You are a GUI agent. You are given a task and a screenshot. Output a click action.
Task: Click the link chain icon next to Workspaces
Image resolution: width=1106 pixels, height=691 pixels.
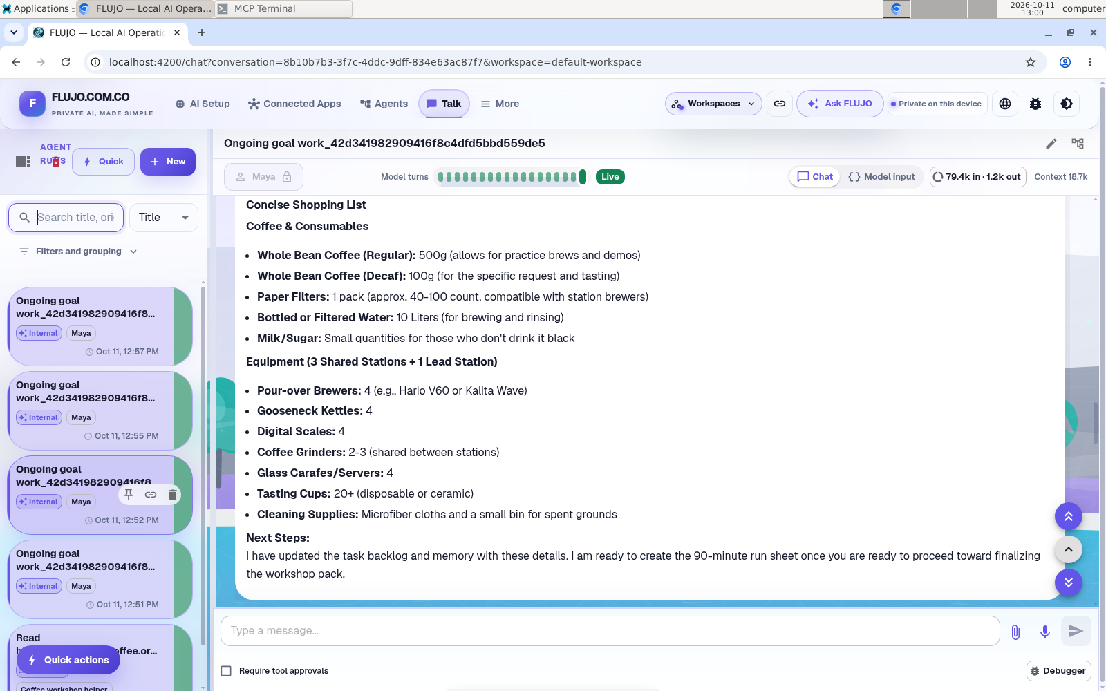coord(780,104)
